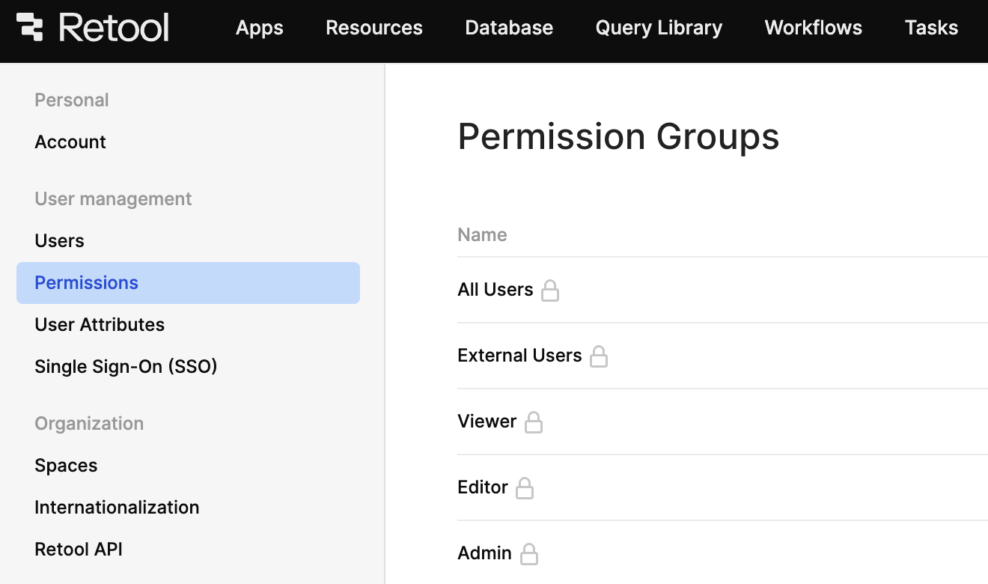
Task: Click the Retool logo icon
Action: point(31,27)
